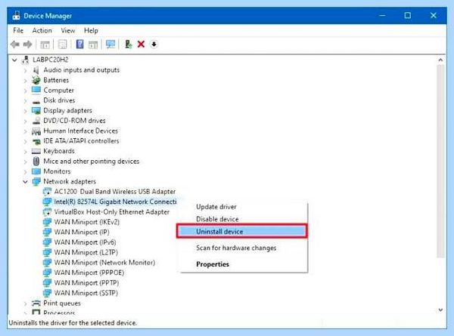Select WAN Miniport (PPPOE)
Image resolution: width=454 pixels, height=336 pixels.
pyautogui.click(x=89, y=273)
